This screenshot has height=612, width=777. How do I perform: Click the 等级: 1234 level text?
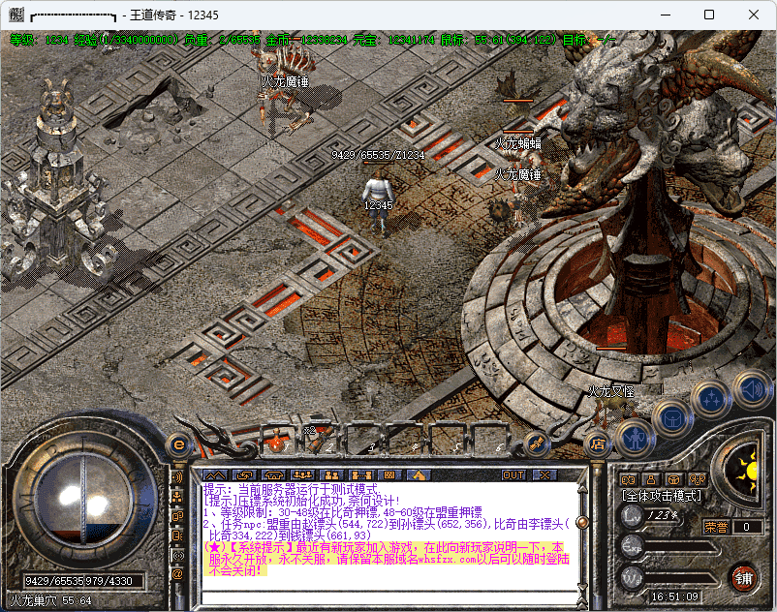[39, 40]
